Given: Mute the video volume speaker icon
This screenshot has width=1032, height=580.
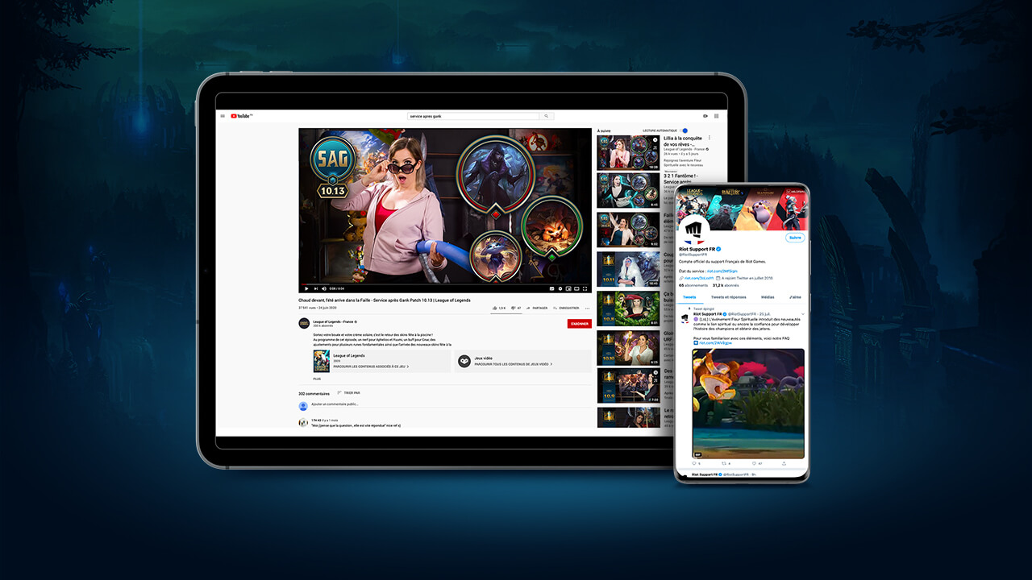Looking at the screenshot, I should coord(324,288).
